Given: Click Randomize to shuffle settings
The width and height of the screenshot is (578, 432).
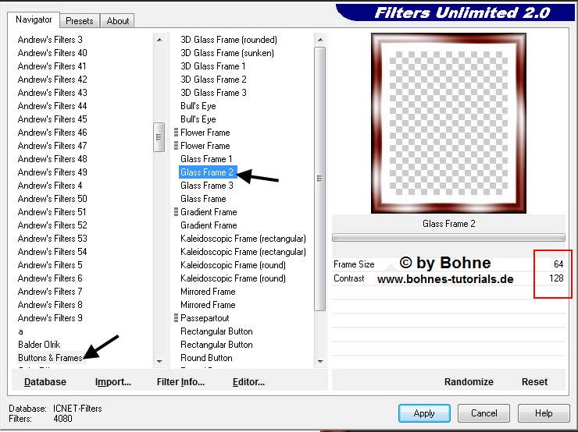Looking at the screenshot, I should pos(469,382).
